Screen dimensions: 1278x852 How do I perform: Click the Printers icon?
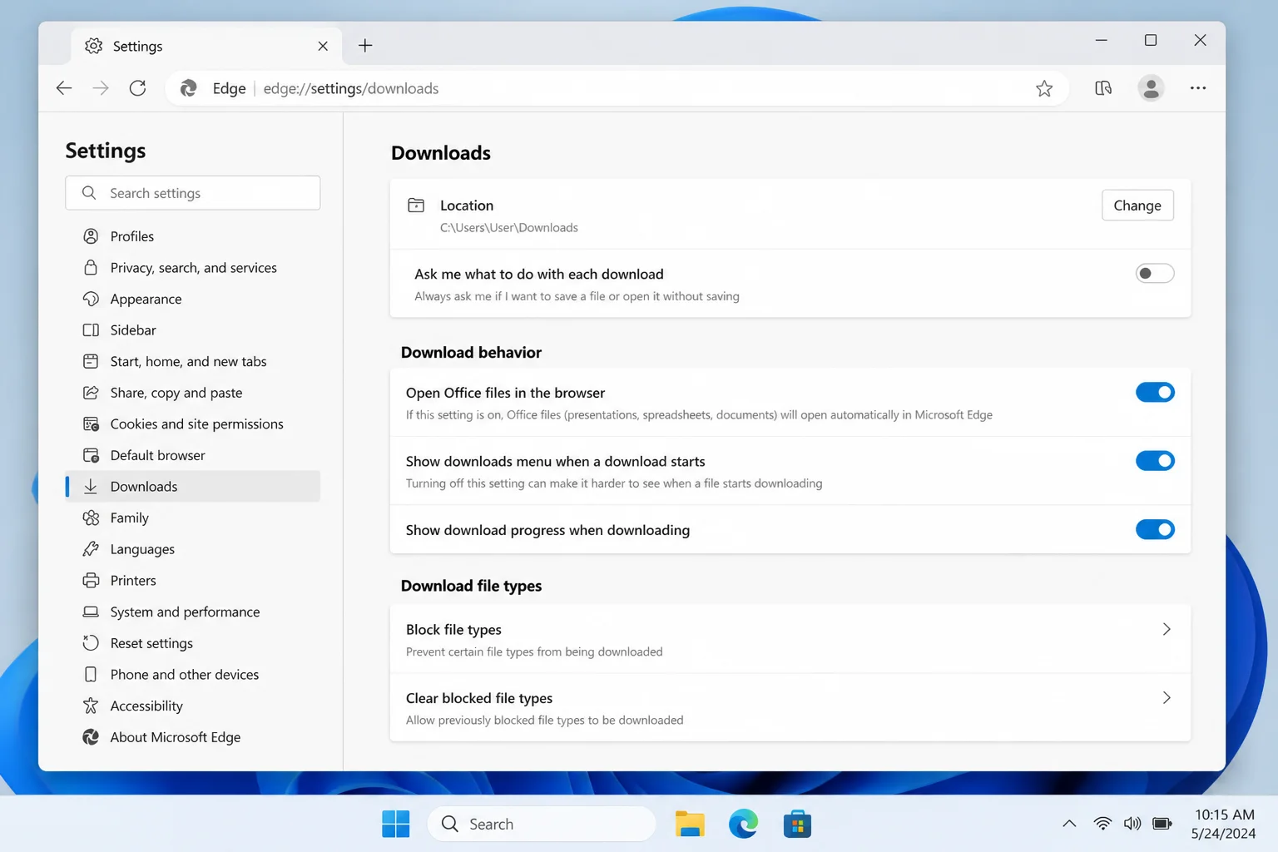(x=91, y=580)
